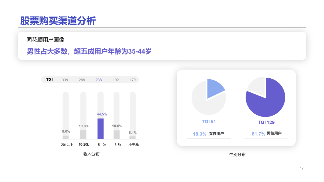Viewport: 324px width, 182px height.
Task: Click the TGI 129 label
Action: [266, 122]
